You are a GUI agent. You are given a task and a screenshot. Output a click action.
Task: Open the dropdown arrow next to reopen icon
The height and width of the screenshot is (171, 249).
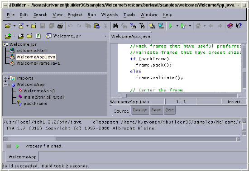tap(27, 26)
